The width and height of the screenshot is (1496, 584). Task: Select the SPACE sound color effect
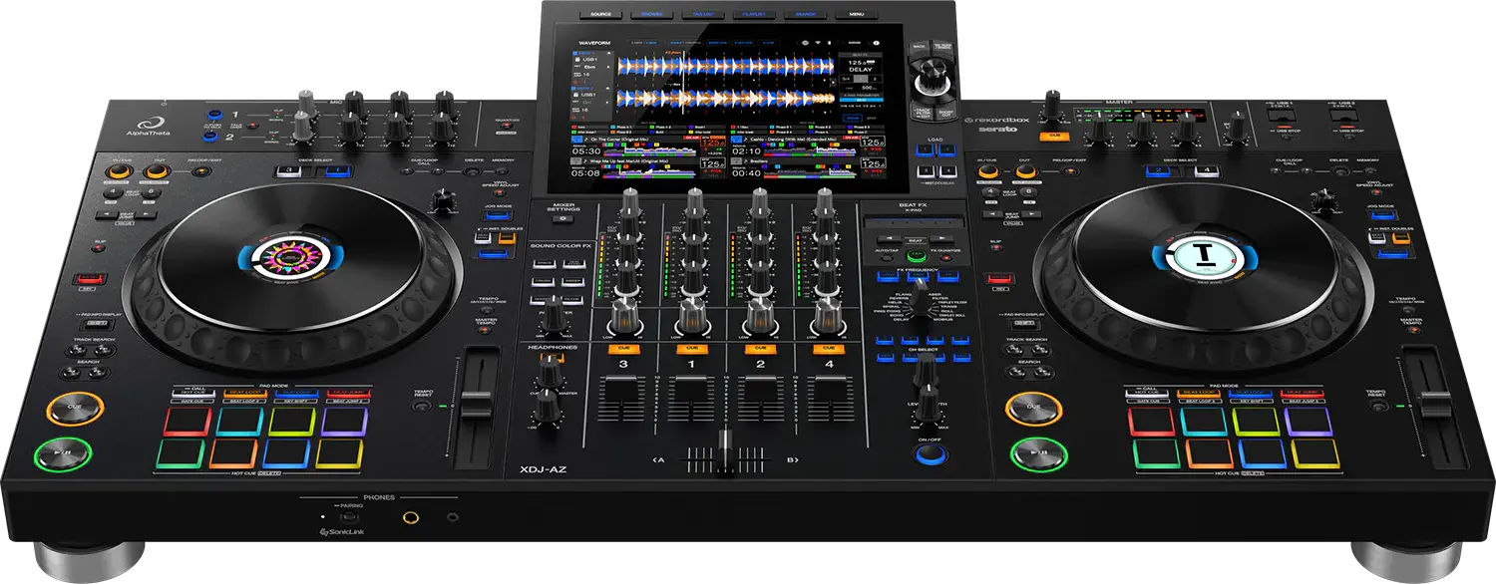click(x=545, y=264)
